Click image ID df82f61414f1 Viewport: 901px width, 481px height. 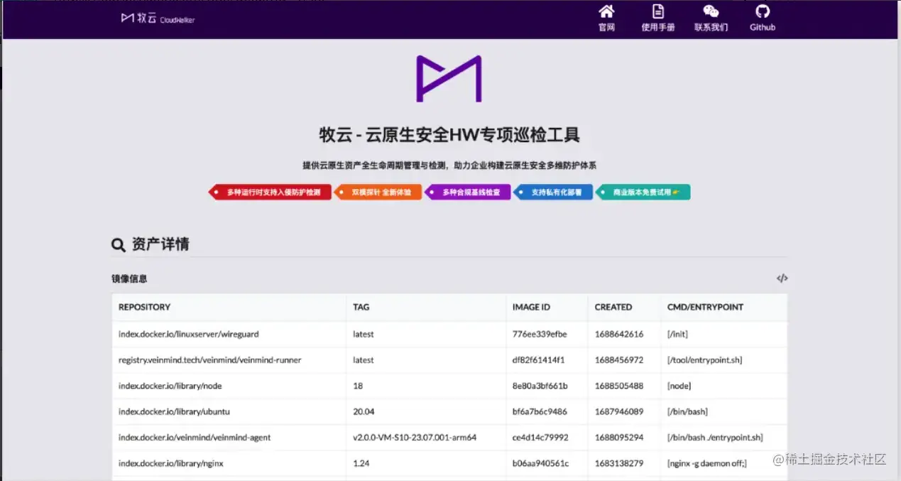(x=539, y=360)
